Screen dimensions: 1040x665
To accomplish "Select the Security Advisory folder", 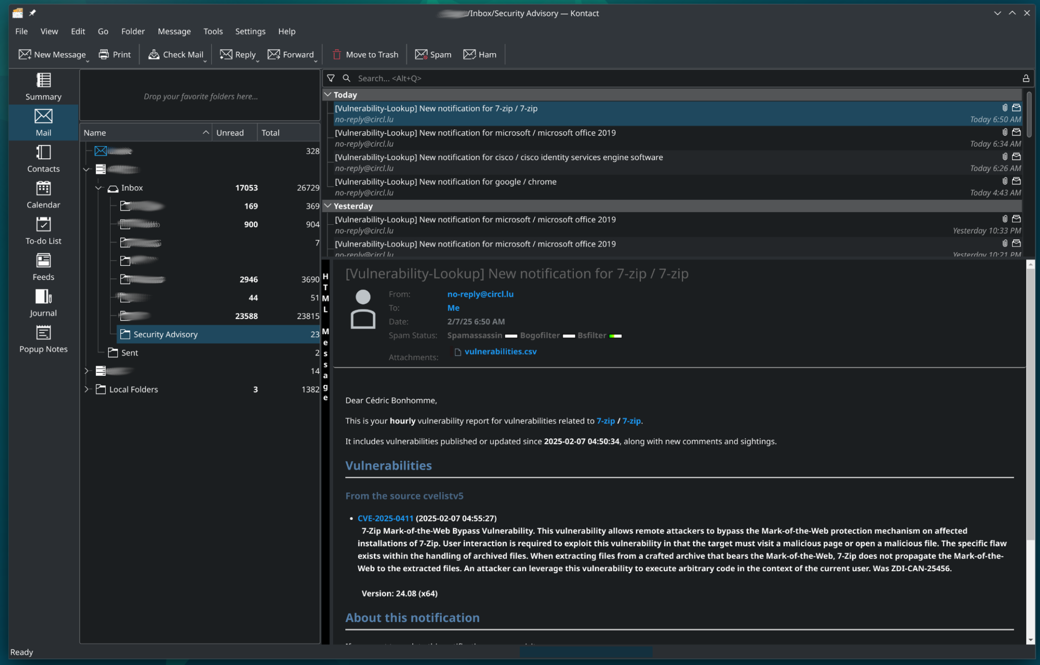I will click(165, 334).
